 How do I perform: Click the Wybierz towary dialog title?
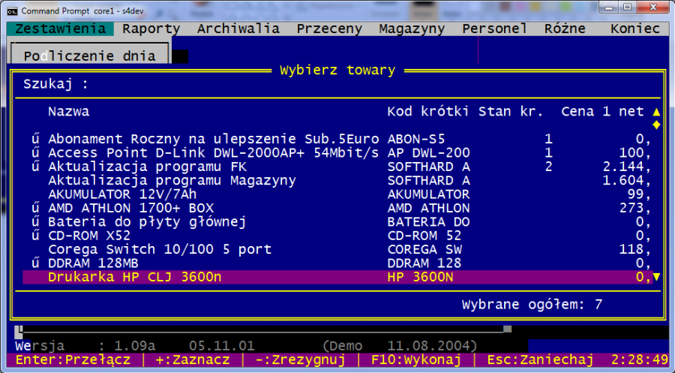point(337,70)
